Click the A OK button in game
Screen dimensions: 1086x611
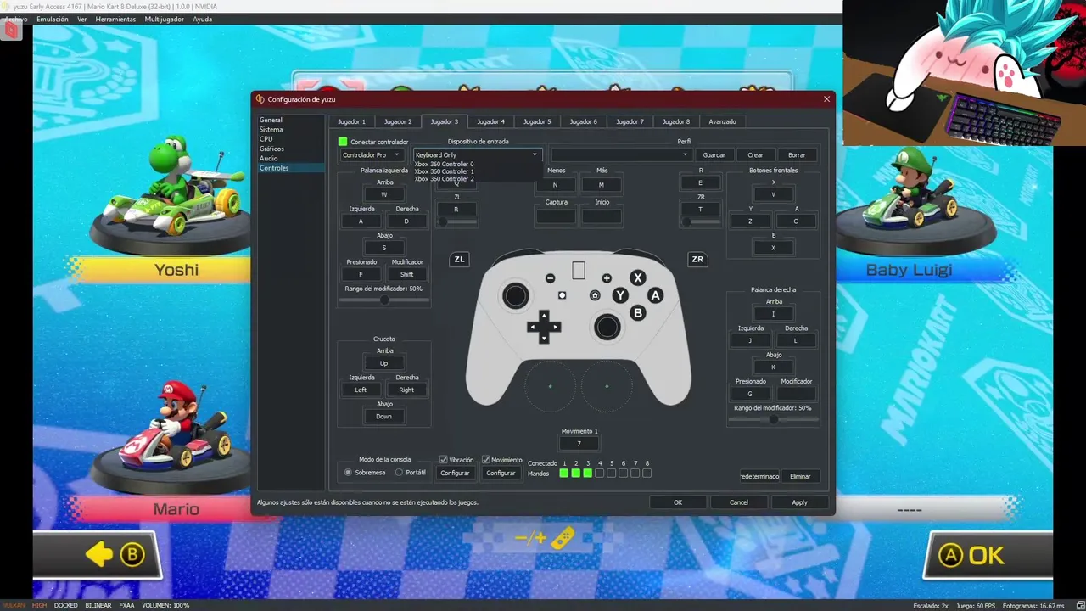[x=972, y=555]
